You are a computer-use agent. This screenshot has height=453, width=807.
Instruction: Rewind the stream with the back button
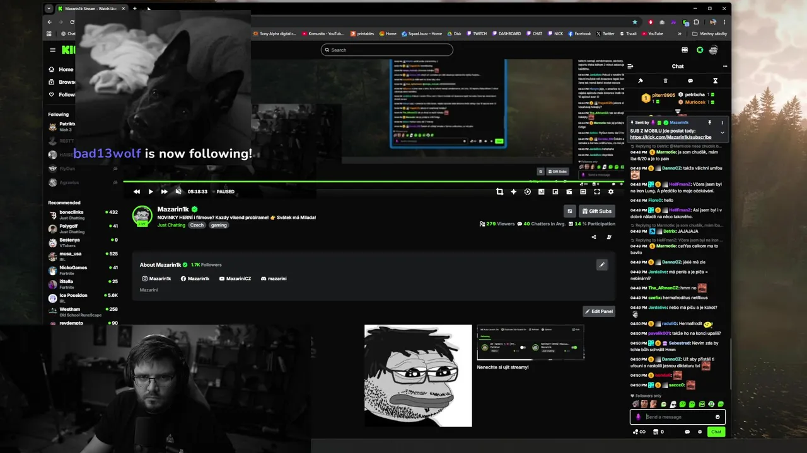[136, 192]
